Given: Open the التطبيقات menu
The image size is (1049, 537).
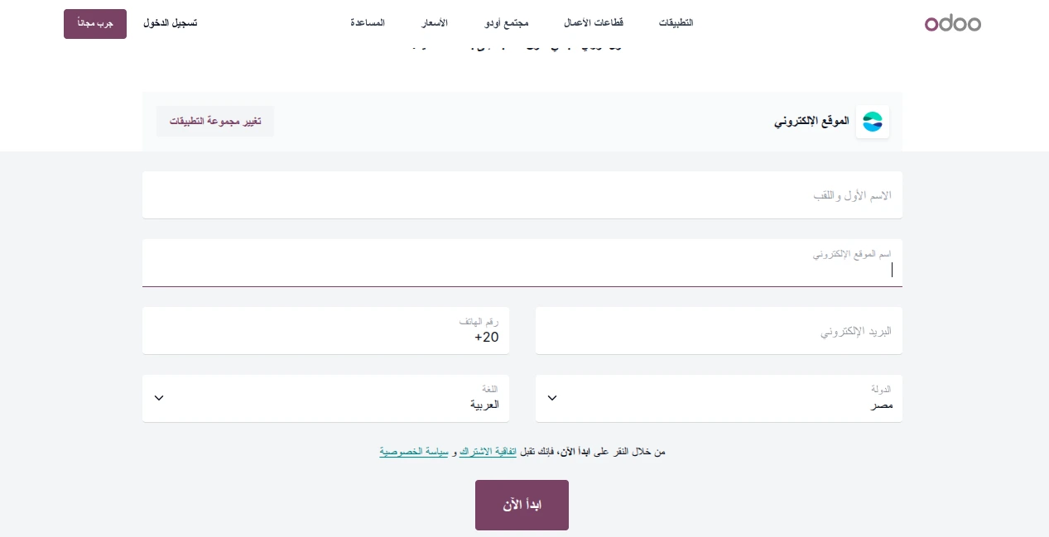Looking at the screenshot, I should (676, 23).
